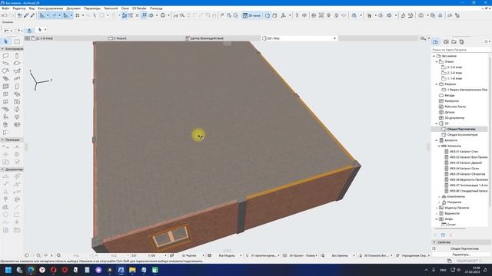Image resolution: width=492 pixels, height=276 pixels.
Task: Click the navigator search field
Action: coord(460,50)
